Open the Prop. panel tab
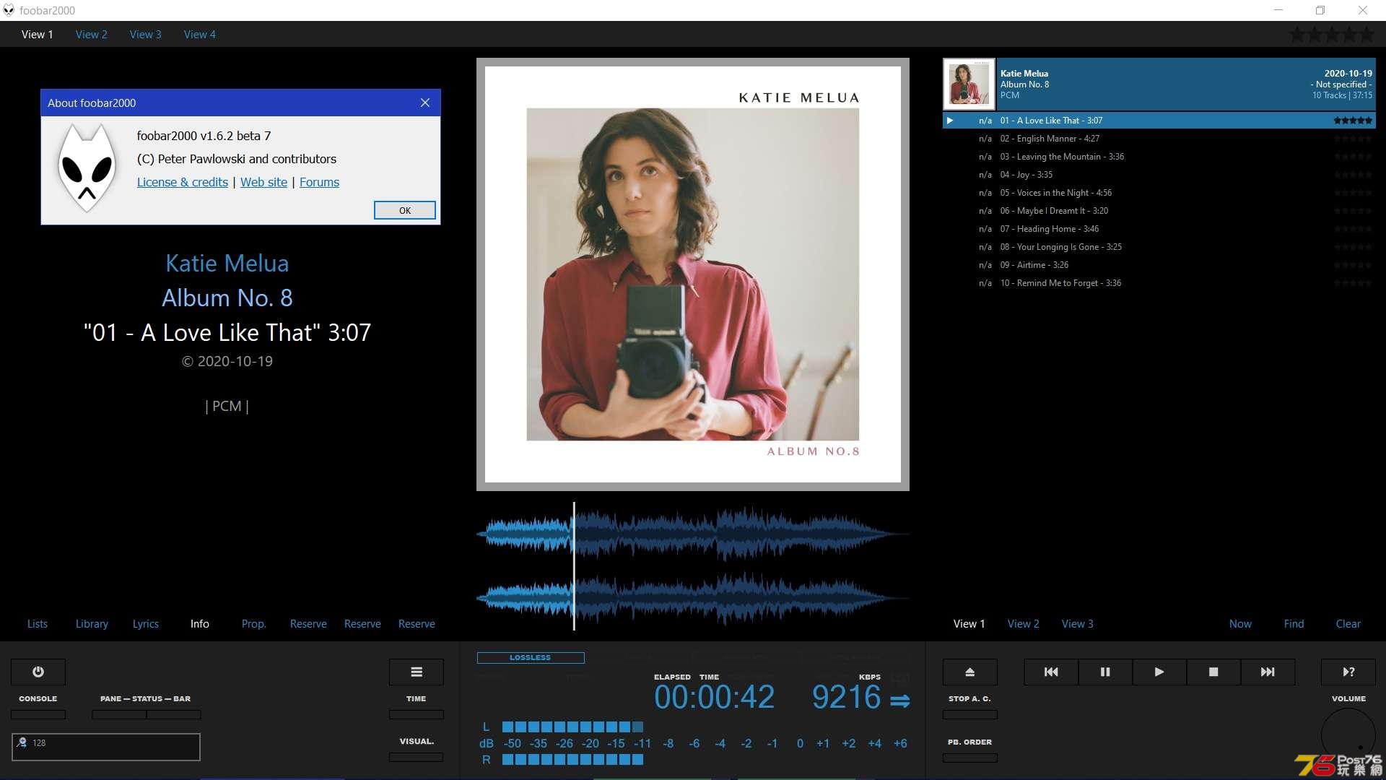The height and width of the screenshot is (780, 1386). click(x=254, y=623)
